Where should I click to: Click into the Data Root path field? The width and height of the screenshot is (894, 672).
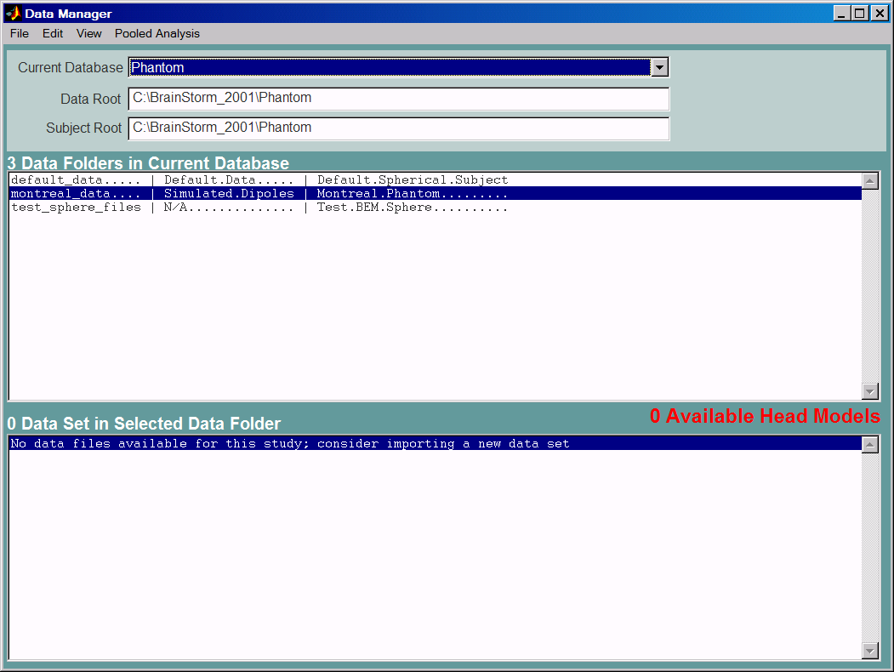click(398, 99)
